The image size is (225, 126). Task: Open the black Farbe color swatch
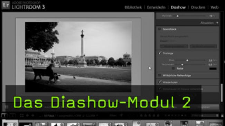[213, 69]
